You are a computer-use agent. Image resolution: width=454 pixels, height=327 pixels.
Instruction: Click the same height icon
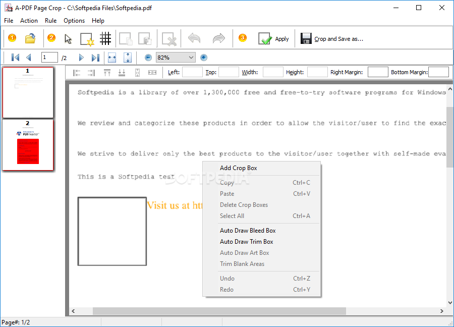tap(137, 73)
